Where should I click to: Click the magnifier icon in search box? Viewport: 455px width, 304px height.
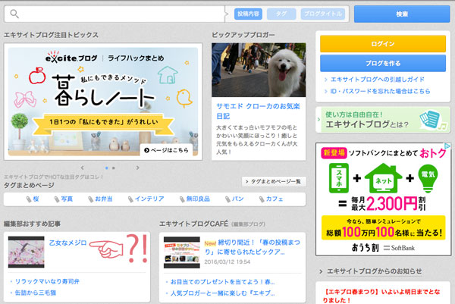14,14
